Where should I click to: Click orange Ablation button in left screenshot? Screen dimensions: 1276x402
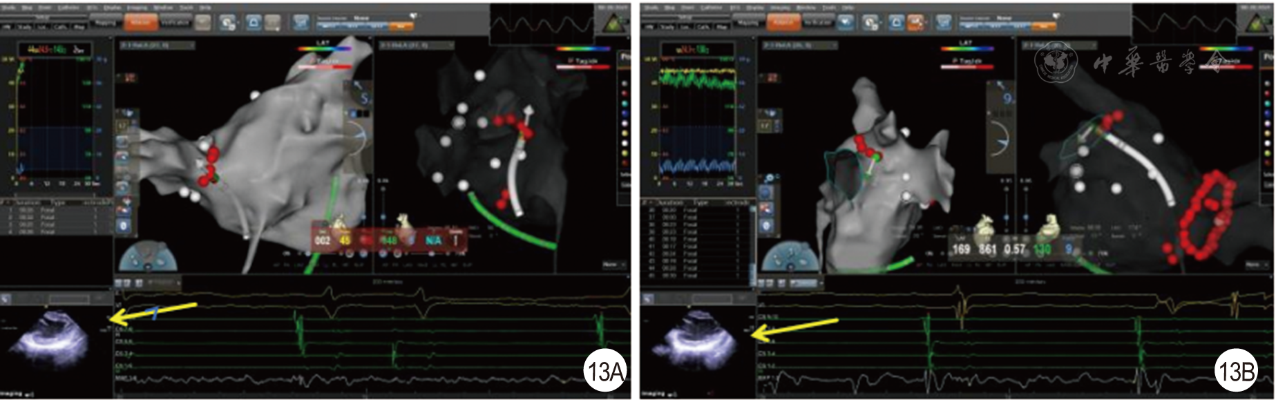[x=141, y=22]
